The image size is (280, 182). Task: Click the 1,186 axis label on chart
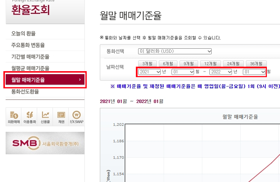coord(118,141)
